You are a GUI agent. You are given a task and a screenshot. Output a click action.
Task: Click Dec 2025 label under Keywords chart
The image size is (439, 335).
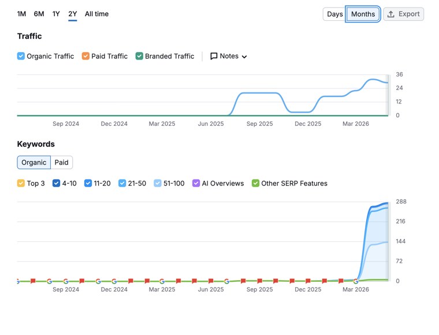[x=308, y=289]
